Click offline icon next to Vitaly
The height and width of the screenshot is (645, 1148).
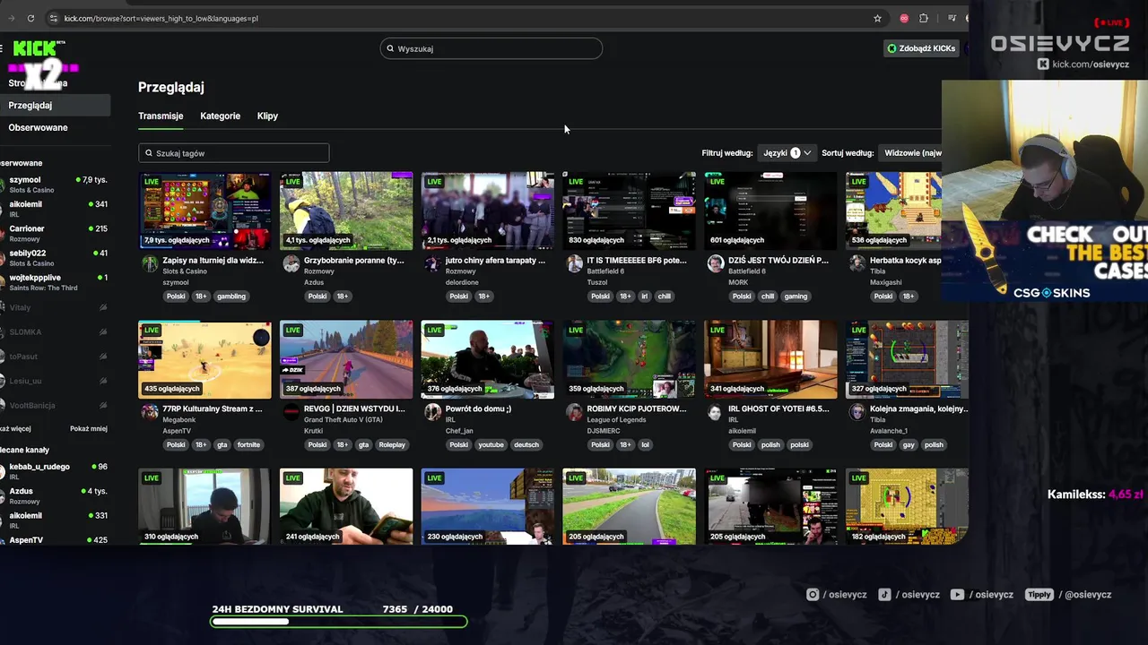103,307
